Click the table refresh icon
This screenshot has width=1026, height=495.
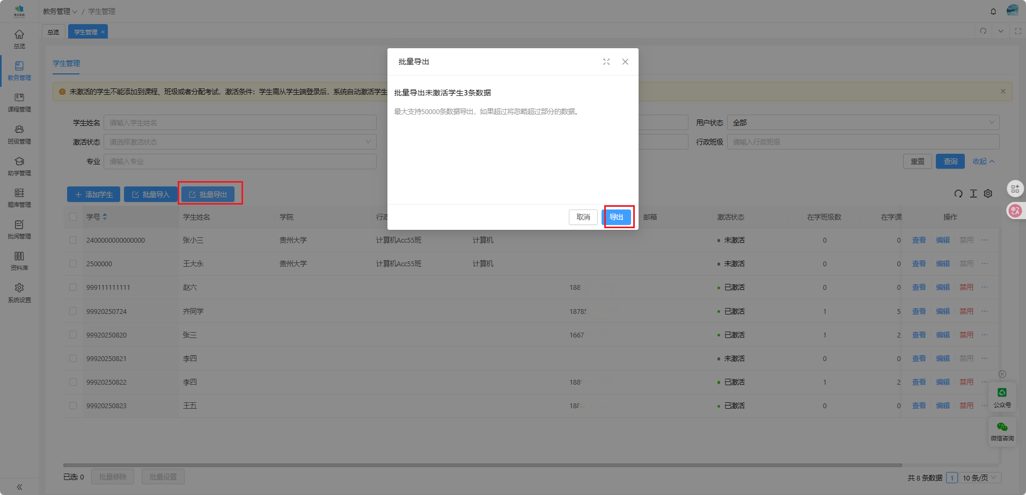click(x=958, y=194)
